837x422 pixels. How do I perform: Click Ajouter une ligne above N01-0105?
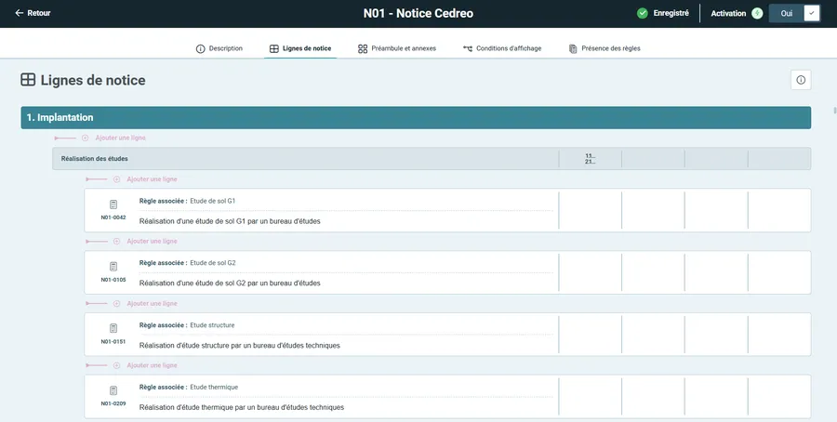(151, 242)
